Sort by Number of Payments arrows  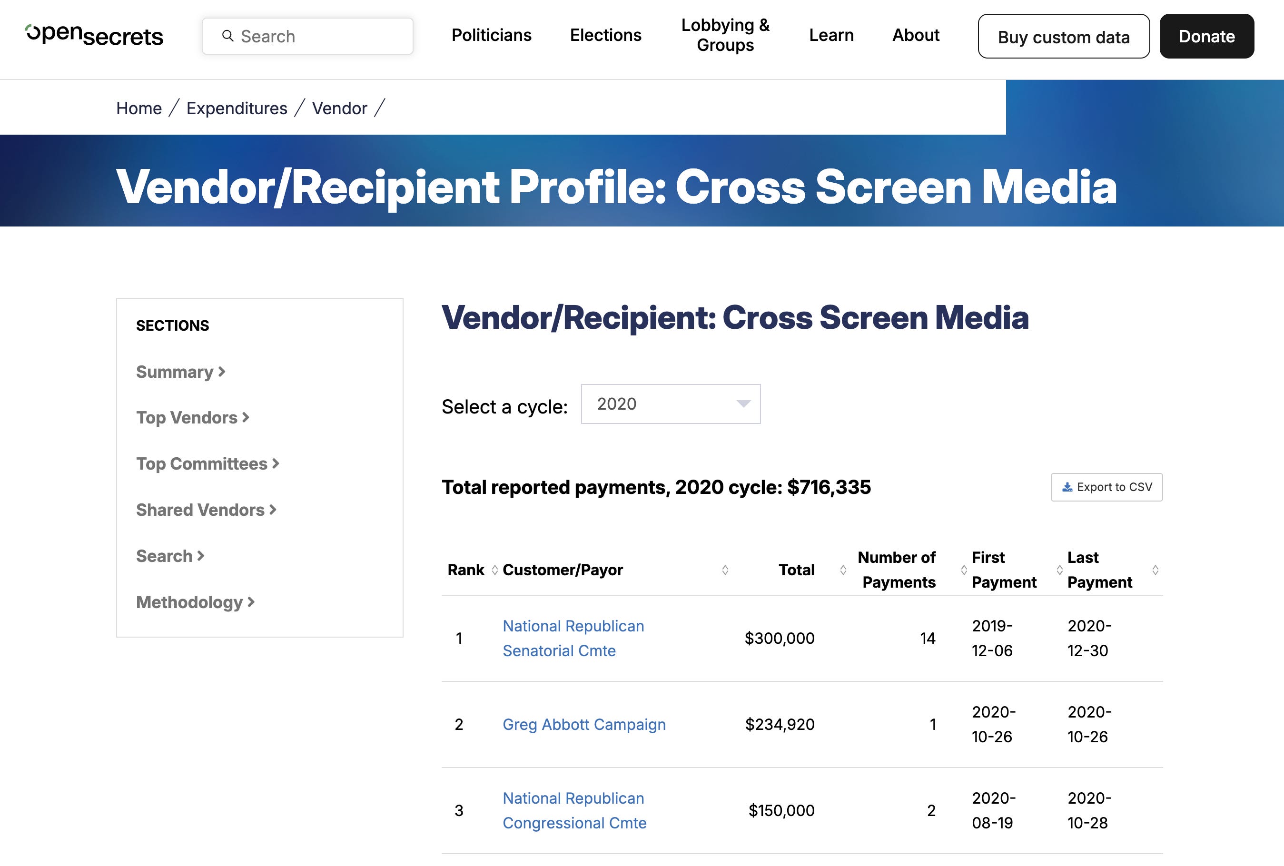point(964,570)
